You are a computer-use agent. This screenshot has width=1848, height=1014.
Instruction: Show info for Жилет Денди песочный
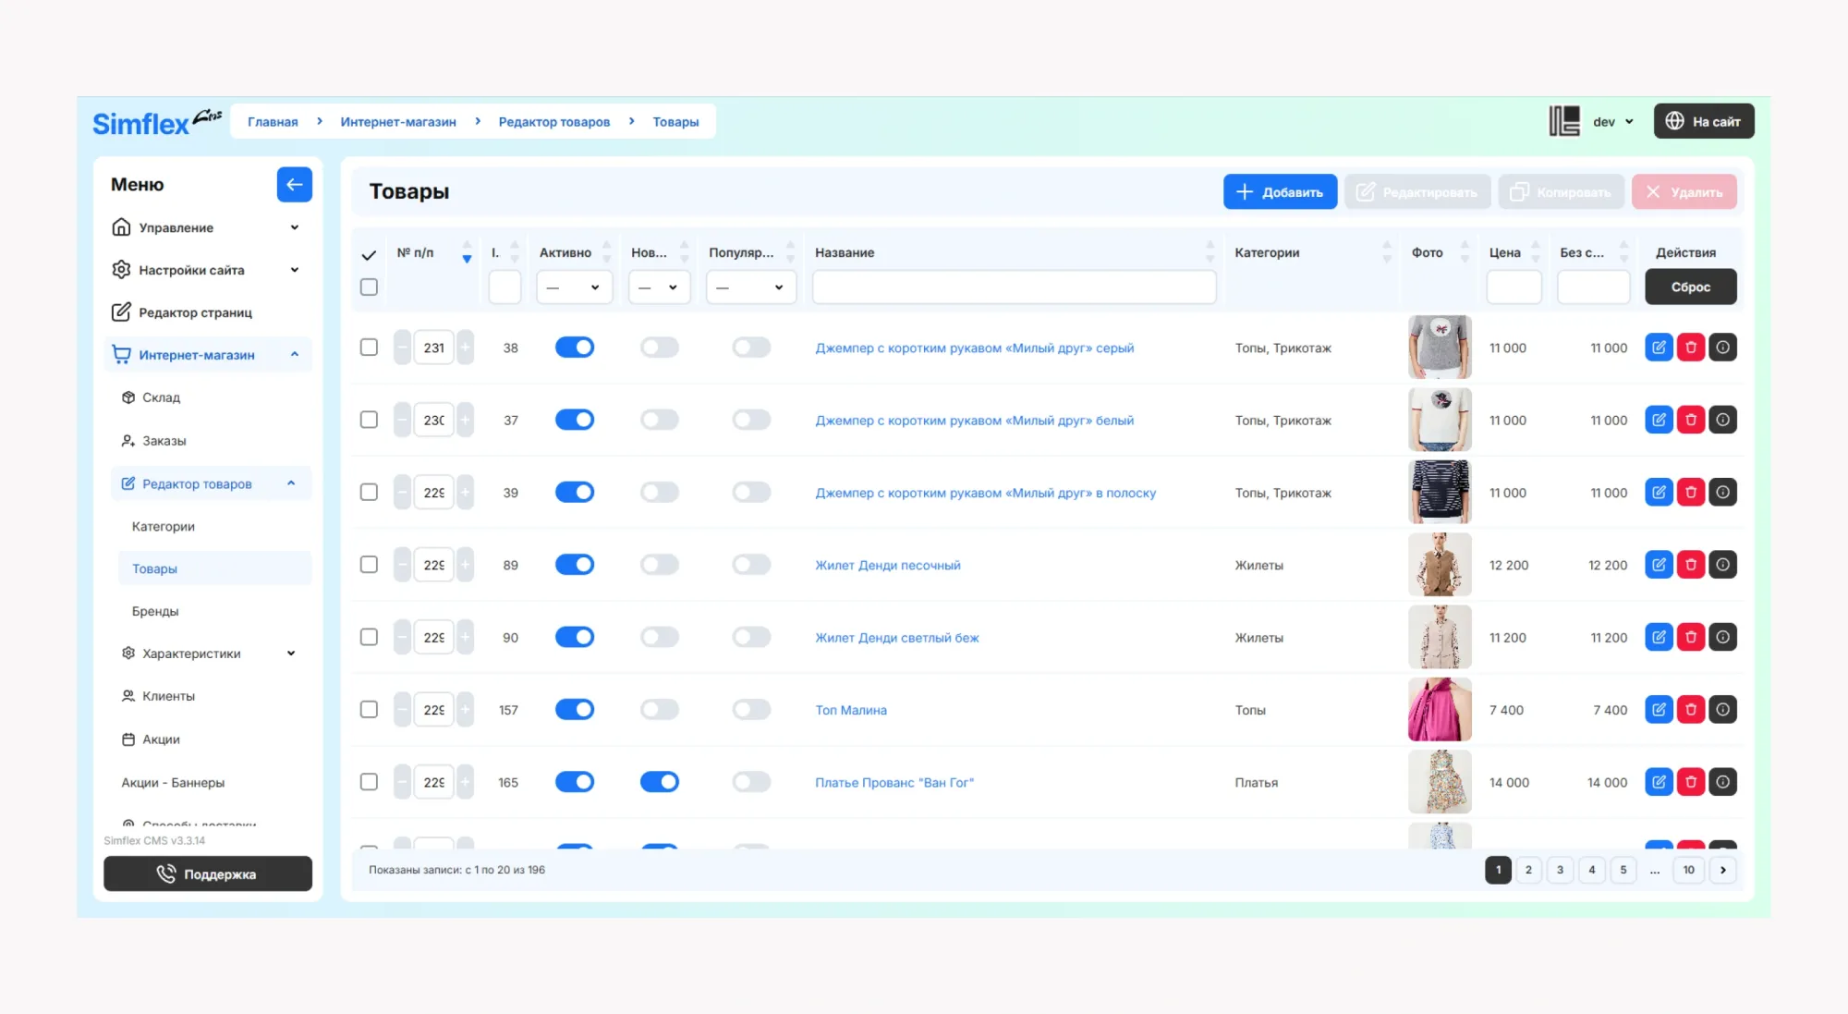pyautogui.click(x=1722, y=565)
